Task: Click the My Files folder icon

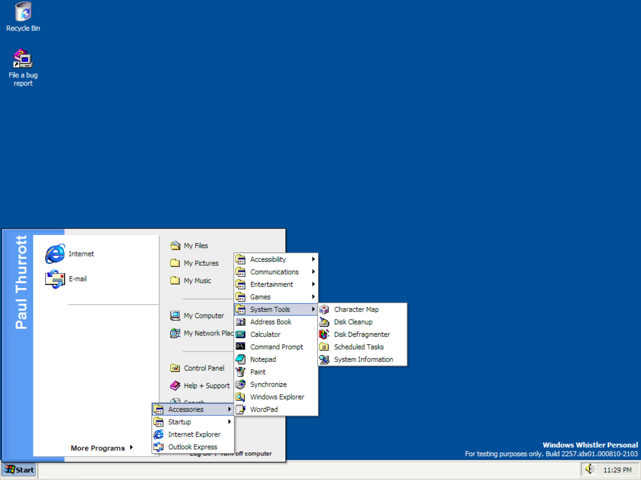Action: [x=175, y=245]
